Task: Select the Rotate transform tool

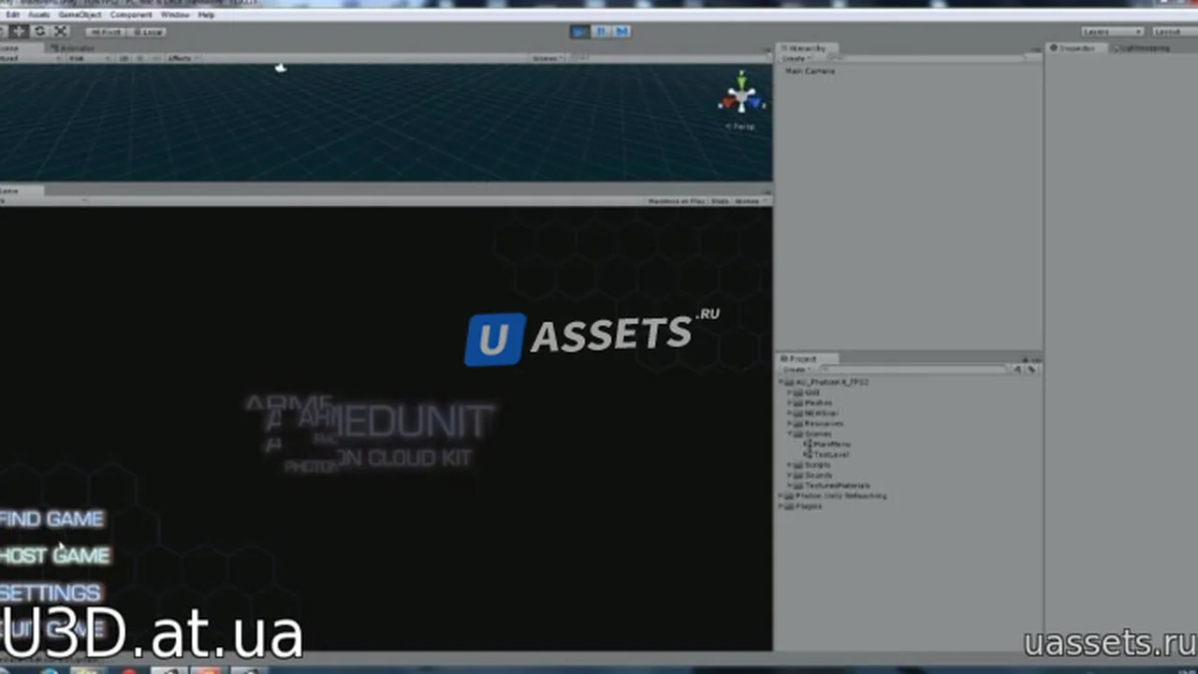Action: 39,31
